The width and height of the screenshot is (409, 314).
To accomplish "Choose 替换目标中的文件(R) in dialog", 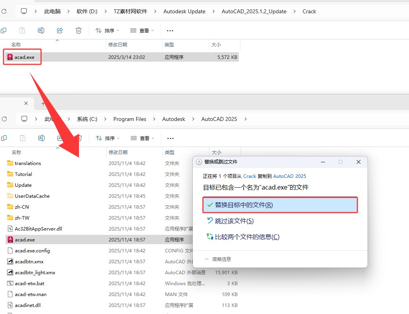I will pyautogui.click(x=280, y=205).
